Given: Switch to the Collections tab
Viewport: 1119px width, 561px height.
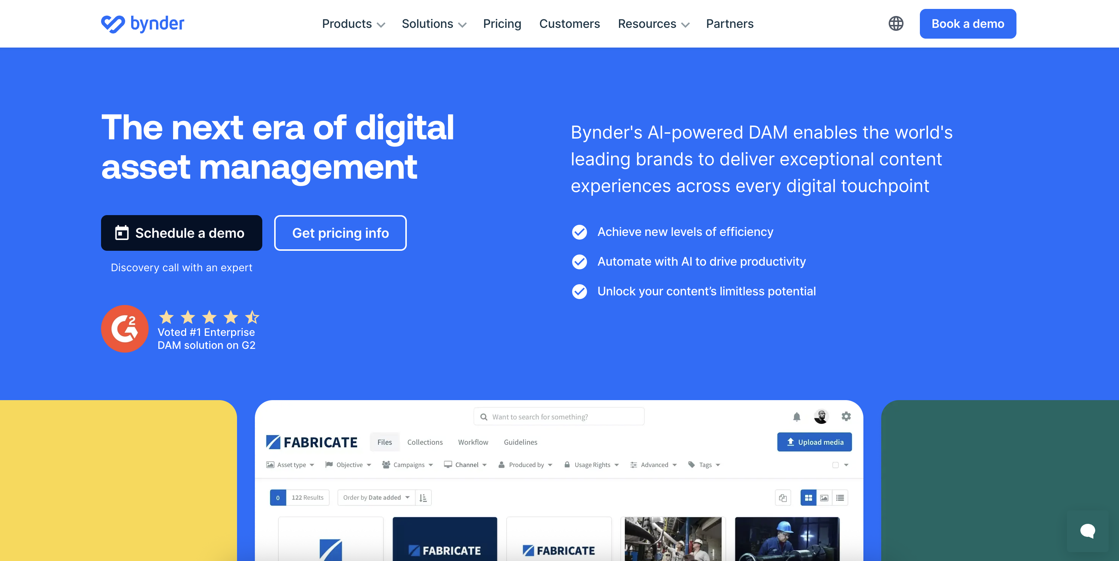Looking at the screenshot, I should pyautogui.click(x=425, y=442).
